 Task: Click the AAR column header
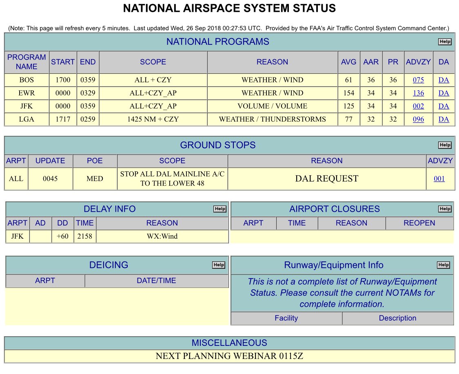(371, 62)
